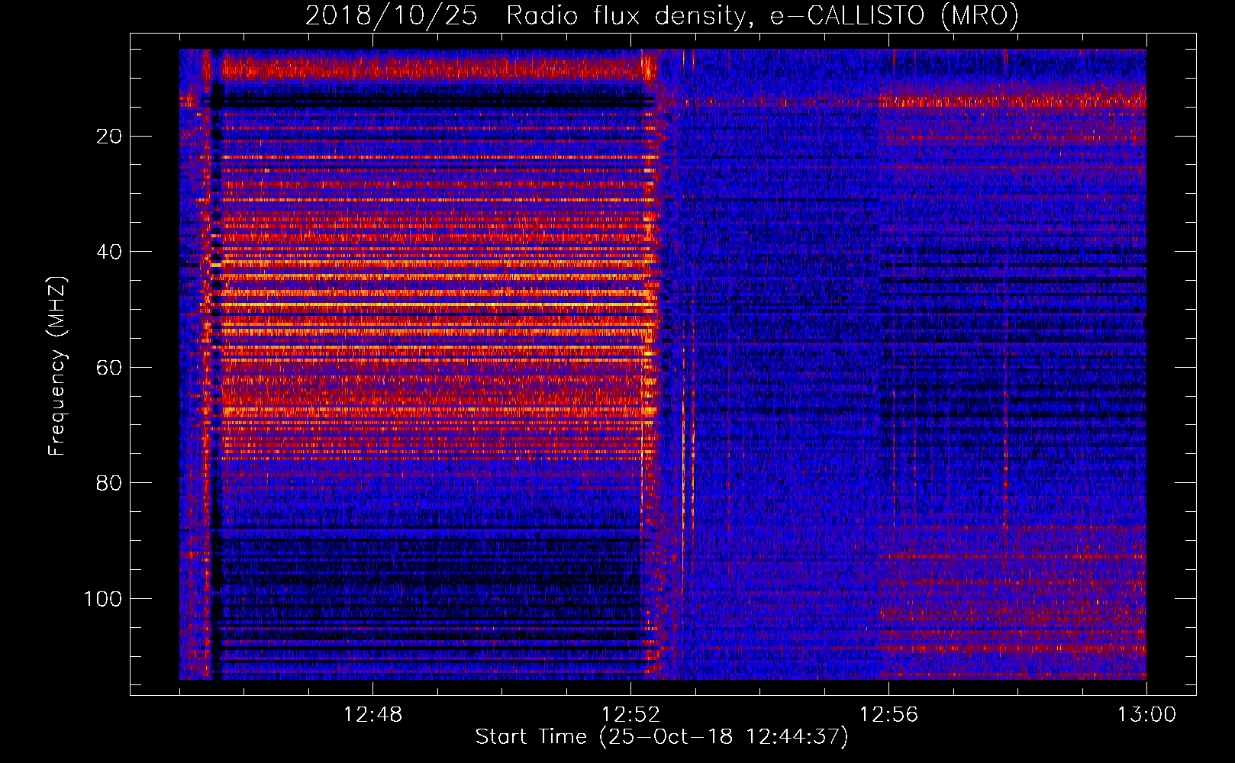Click the 'Start Time (25-Oct-18 12:44:37)' label
This screenshot has width=1235, height=763.
point(662,737)
